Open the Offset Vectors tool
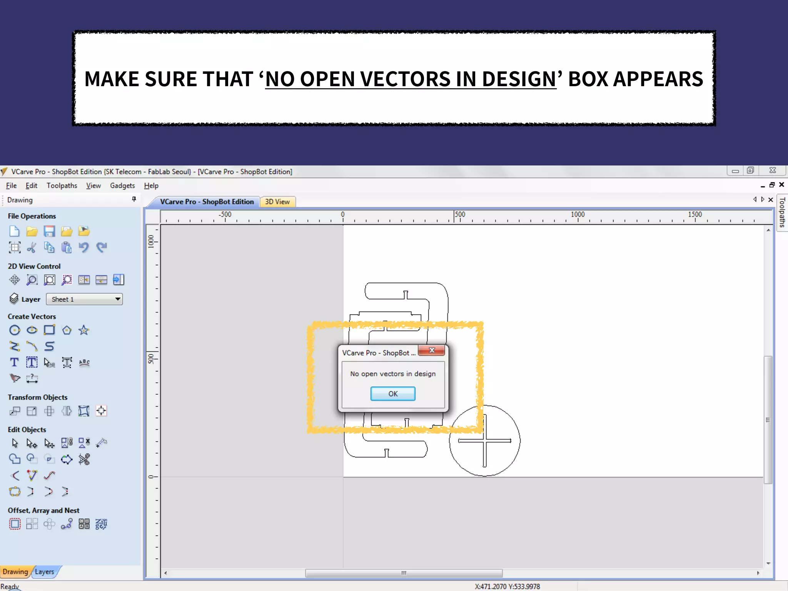 (15, 524)
